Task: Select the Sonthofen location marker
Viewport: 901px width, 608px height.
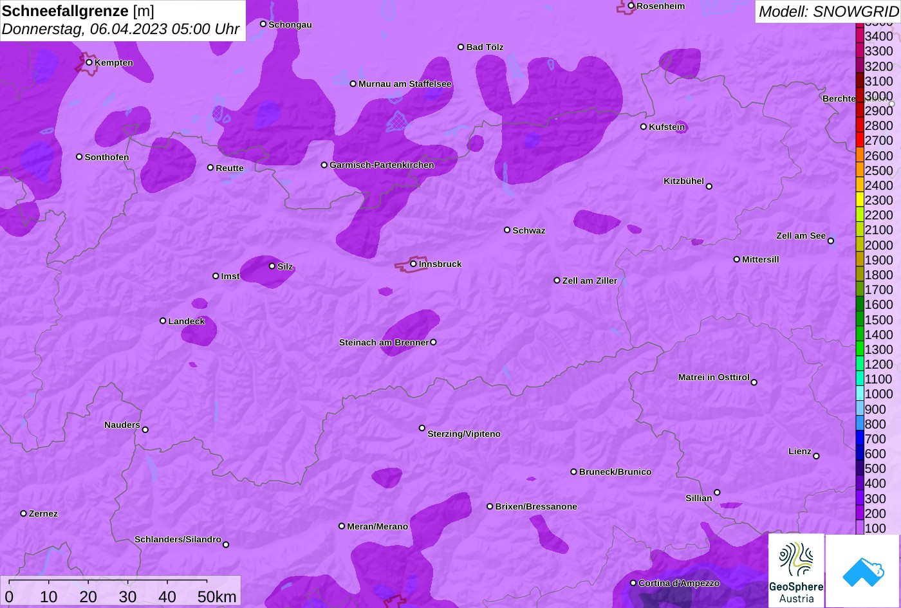Action: point(79,157)
